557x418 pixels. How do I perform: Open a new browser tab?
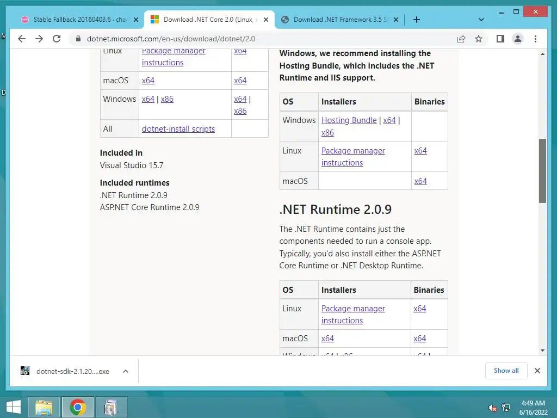pos(417,20)
